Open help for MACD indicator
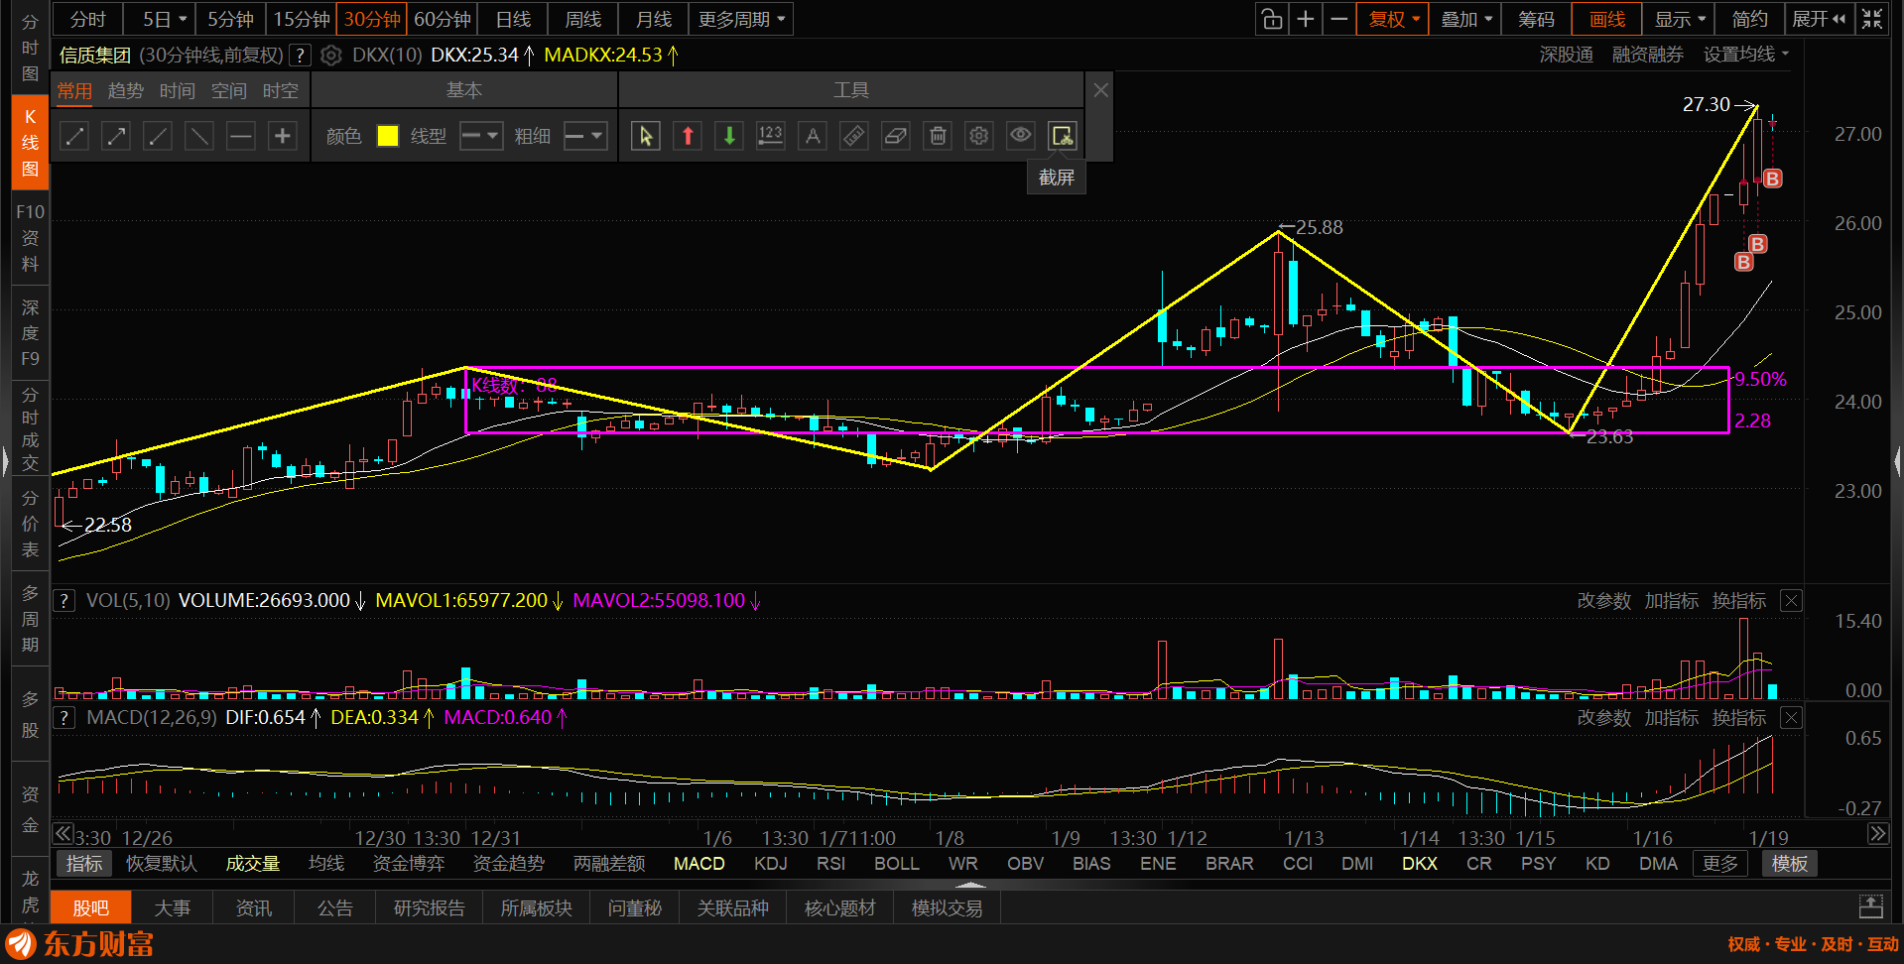This screenshot has height=964, width=1904. pos(64,717)
